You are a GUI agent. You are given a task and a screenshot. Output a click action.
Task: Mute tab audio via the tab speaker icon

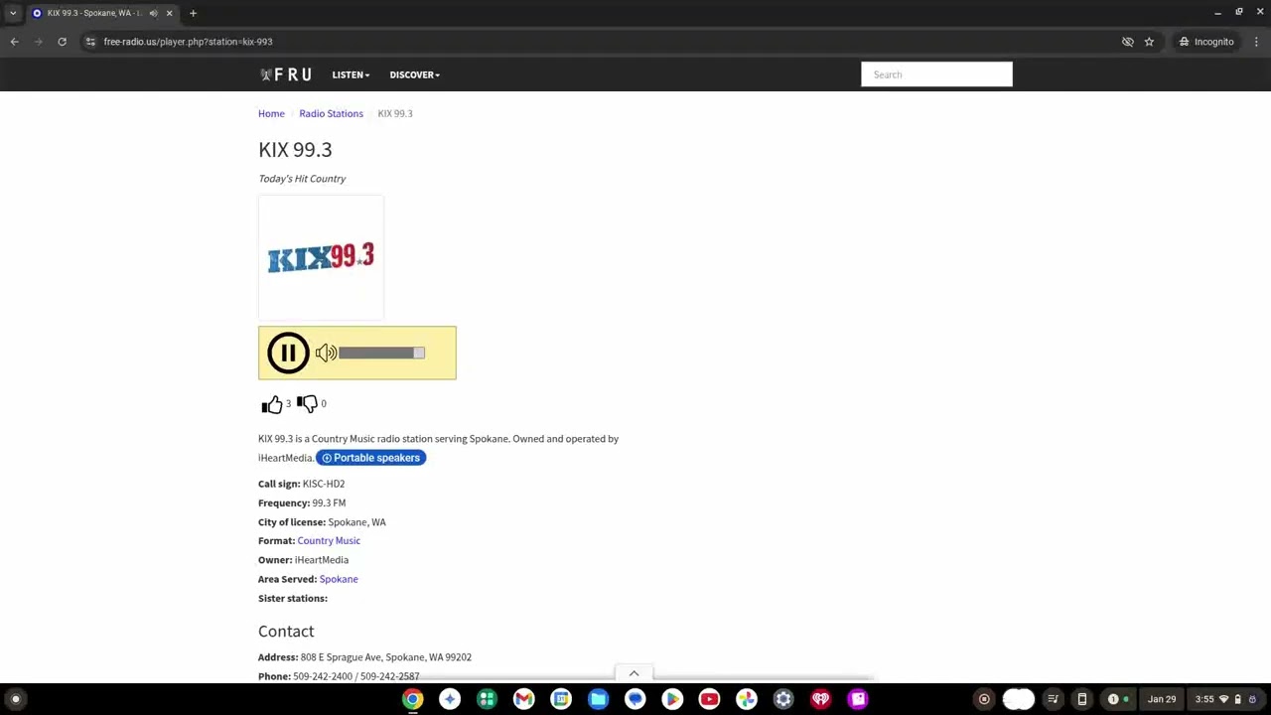[153, 13]
